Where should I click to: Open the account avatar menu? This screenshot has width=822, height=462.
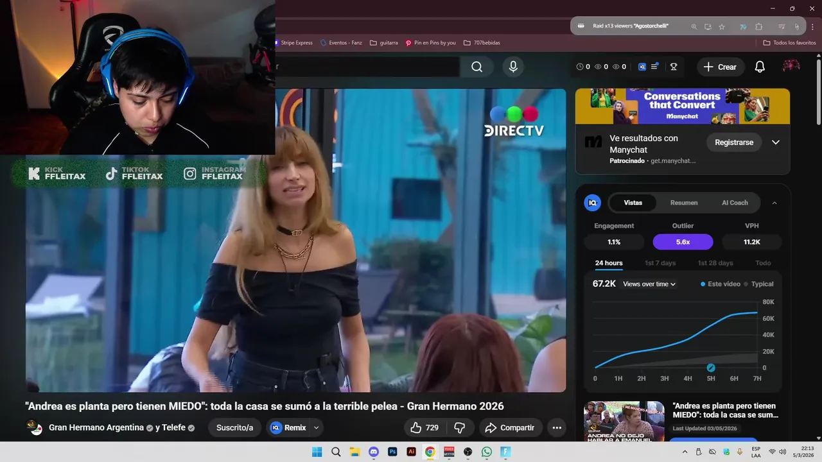[791, 67]
